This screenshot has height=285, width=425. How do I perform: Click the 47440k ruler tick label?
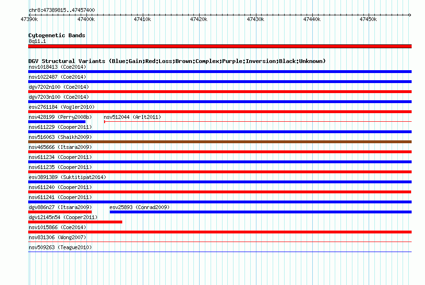pyautogui.click(x=312, y=19)
